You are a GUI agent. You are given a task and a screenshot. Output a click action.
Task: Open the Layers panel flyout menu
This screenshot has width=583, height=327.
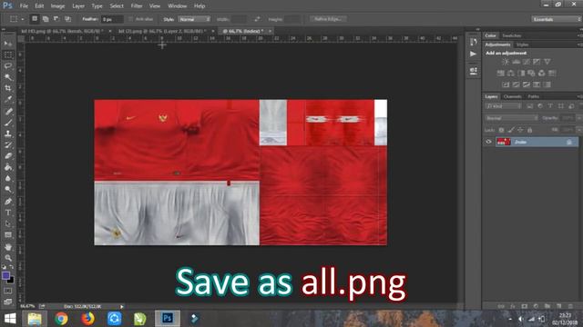click(x=579, y=96)
